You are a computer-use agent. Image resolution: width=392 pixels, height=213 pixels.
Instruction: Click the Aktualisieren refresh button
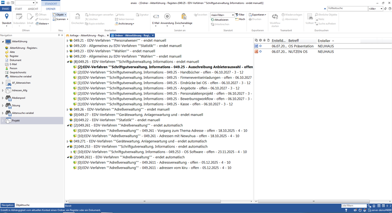(219, 20)
